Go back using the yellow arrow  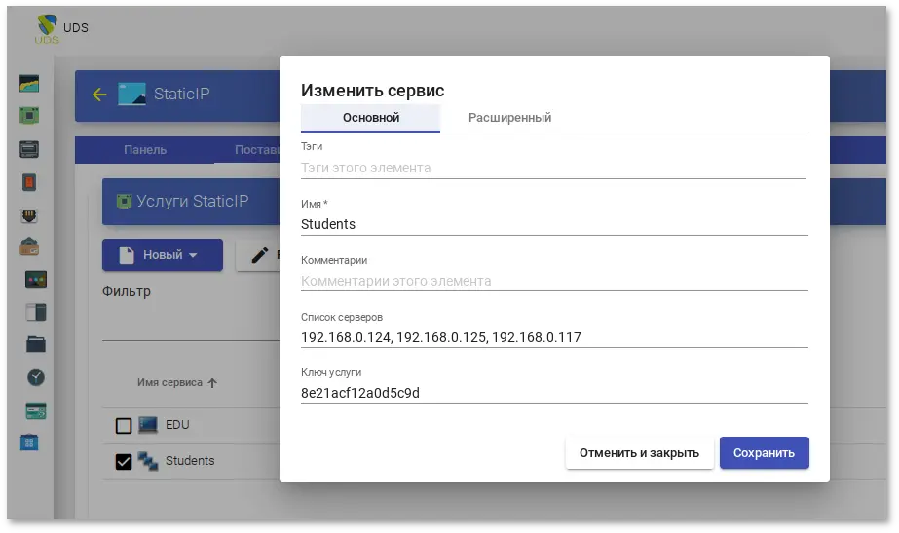[x=99, y=95]
